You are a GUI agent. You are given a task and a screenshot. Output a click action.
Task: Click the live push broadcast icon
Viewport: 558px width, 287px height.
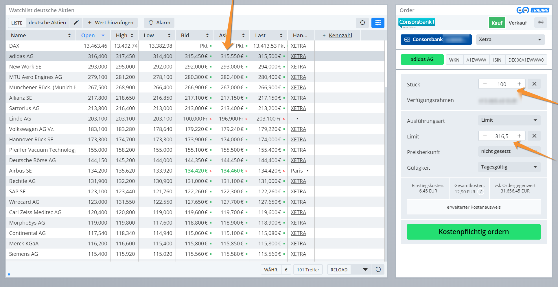click(x=541, y=23)
